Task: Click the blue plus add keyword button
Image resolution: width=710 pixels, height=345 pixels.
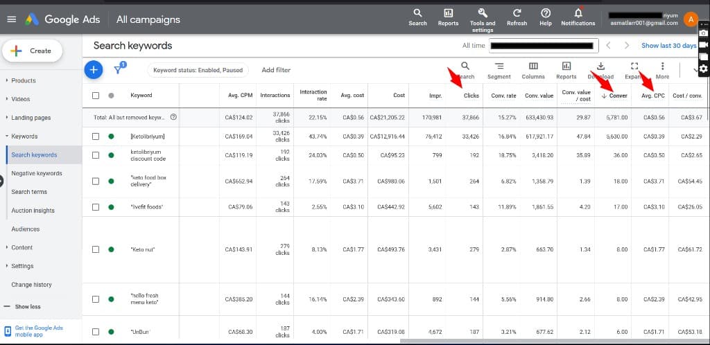Action: pyautogui.click(x=94, y=70)
